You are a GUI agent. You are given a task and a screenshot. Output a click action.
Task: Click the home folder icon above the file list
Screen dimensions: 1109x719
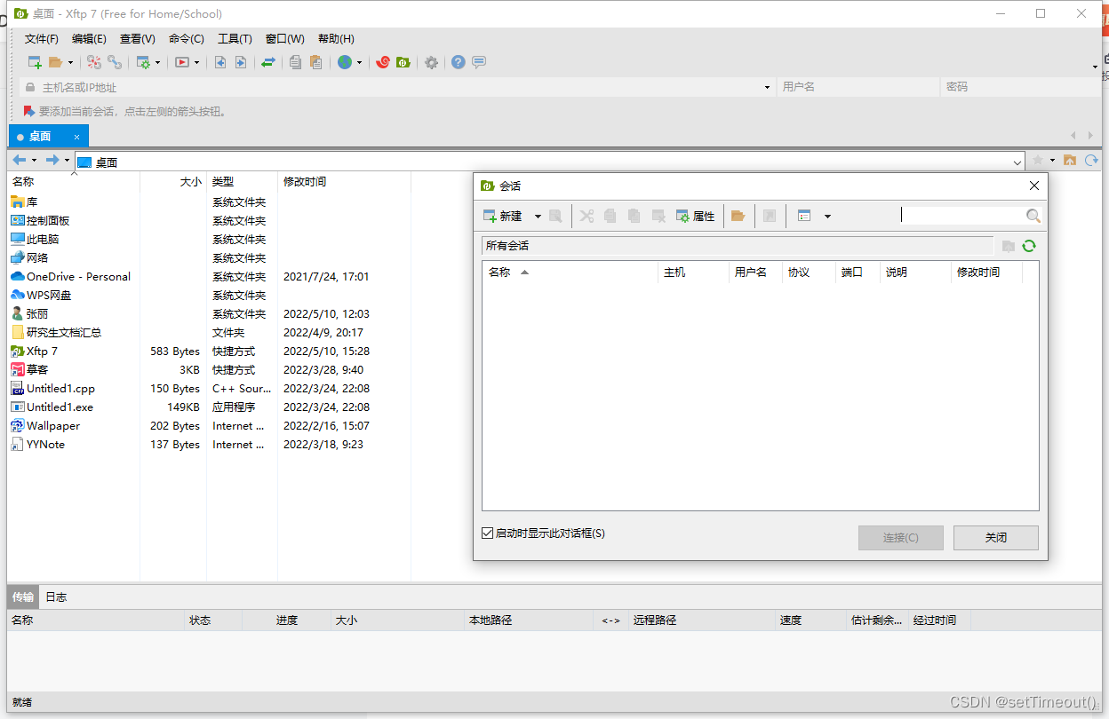coord(1071,161)
